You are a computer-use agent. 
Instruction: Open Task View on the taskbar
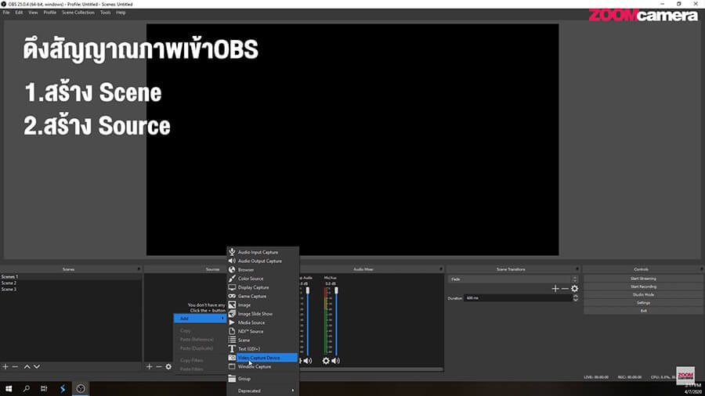coord(44,388)
